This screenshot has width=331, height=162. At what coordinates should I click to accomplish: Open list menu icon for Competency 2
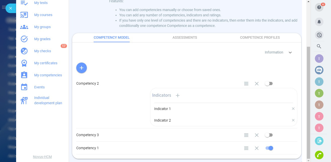pos(246,84)
